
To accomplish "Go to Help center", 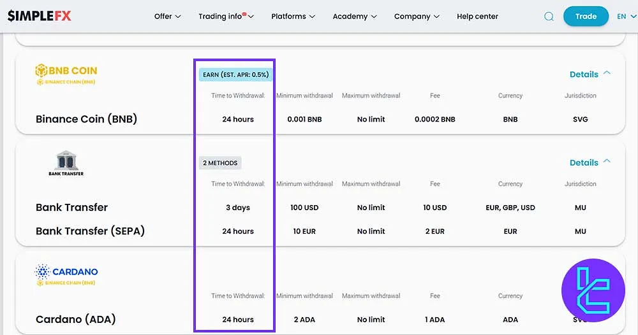I will coord(477,17).
